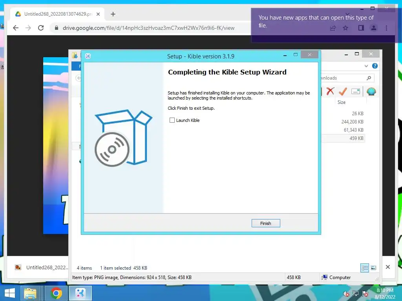Open the network tray icon
402x301 pixels.
[356, 294]
